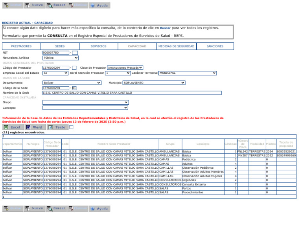Expand the Concepto dropdown

point(85,108)
